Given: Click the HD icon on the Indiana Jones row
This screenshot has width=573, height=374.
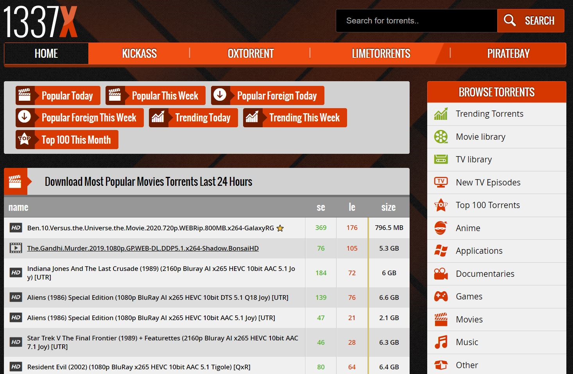Looking at the screenshot, I should click(x=16, y=272).
